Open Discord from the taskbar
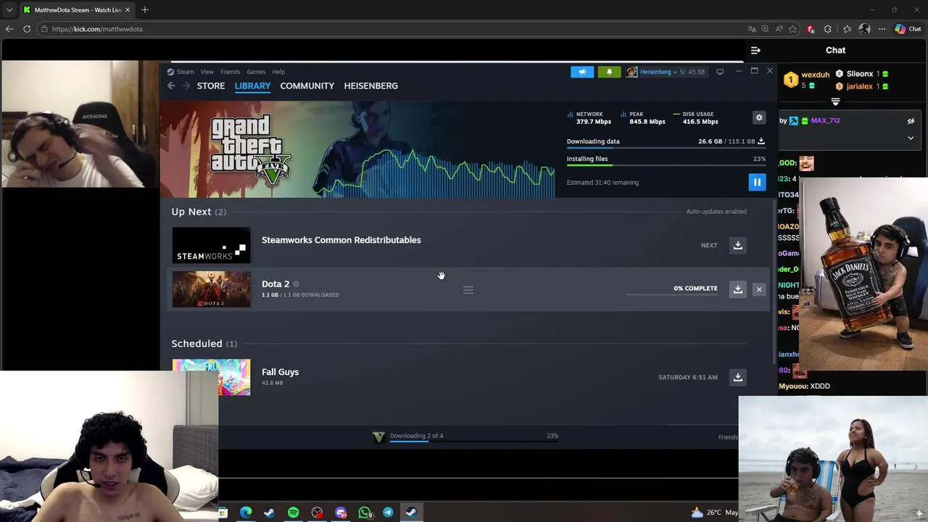 [x=341, y=513]
